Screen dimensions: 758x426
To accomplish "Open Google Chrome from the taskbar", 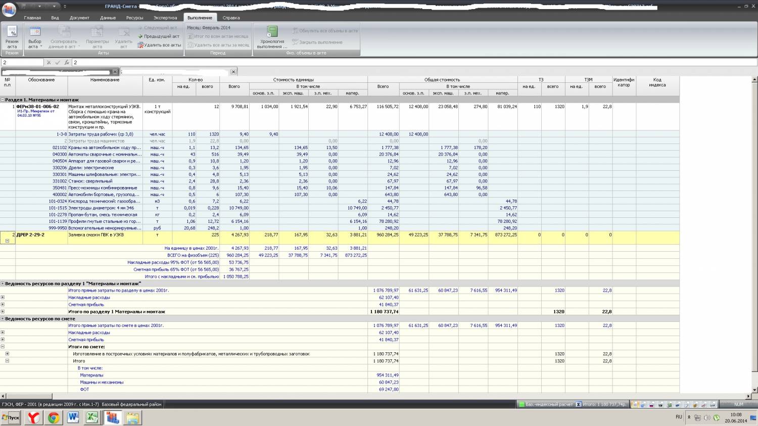I will (x=54, y=417).
